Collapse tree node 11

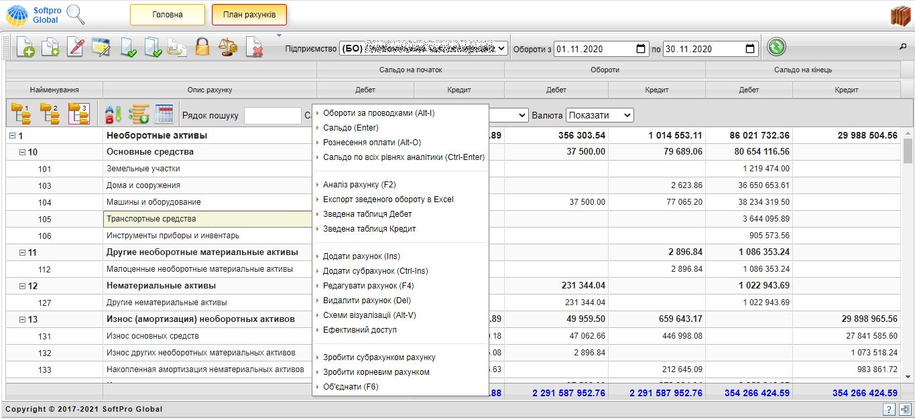point(22,253)
